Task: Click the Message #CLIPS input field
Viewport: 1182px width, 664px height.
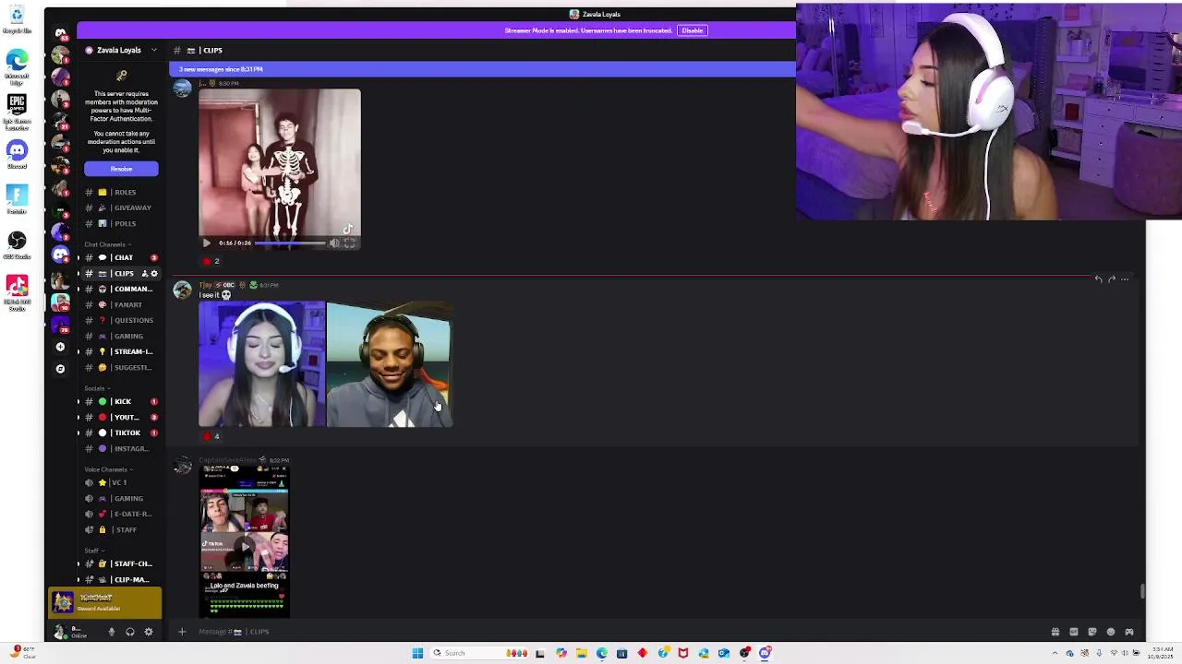Action: click(609, 632)
